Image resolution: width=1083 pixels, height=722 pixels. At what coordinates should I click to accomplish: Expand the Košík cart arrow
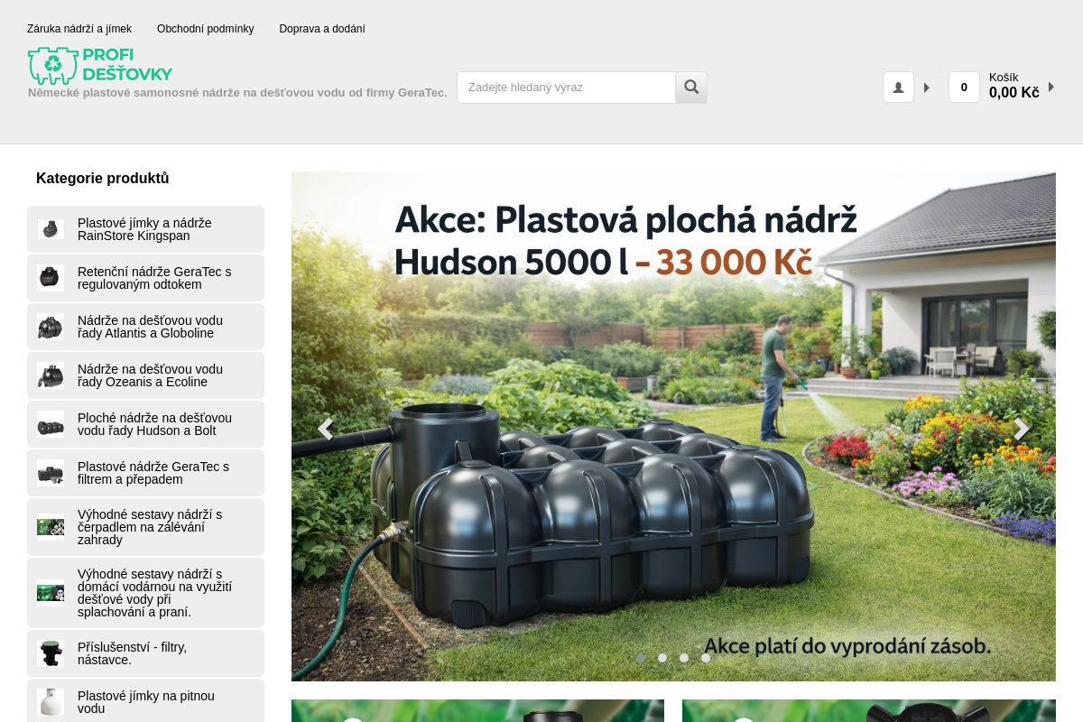pos(1051,88)
